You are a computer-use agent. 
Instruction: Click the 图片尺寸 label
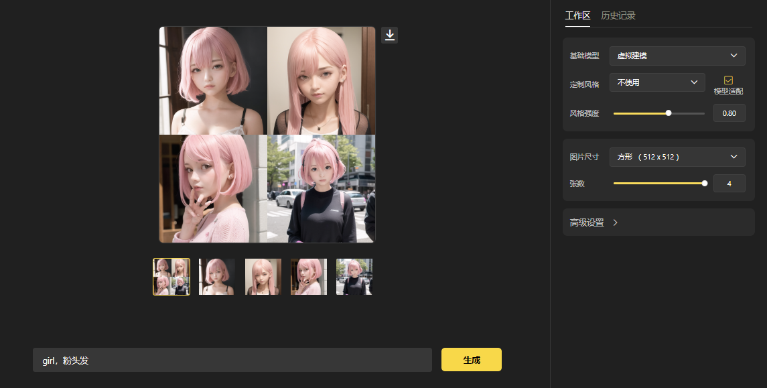584,157
